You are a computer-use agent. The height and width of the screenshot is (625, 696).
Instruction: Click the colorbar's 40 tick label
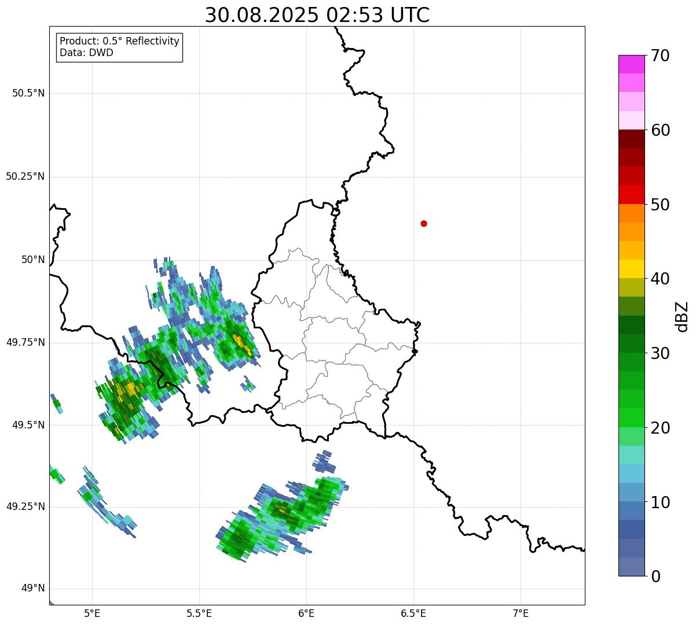click(660, 279)
